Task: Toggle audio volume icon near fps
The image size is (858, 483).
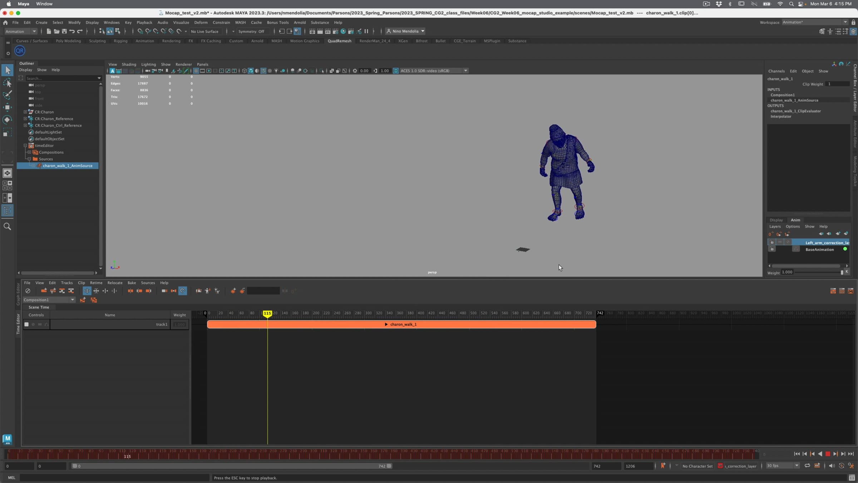Action: [x=832, y=466]
